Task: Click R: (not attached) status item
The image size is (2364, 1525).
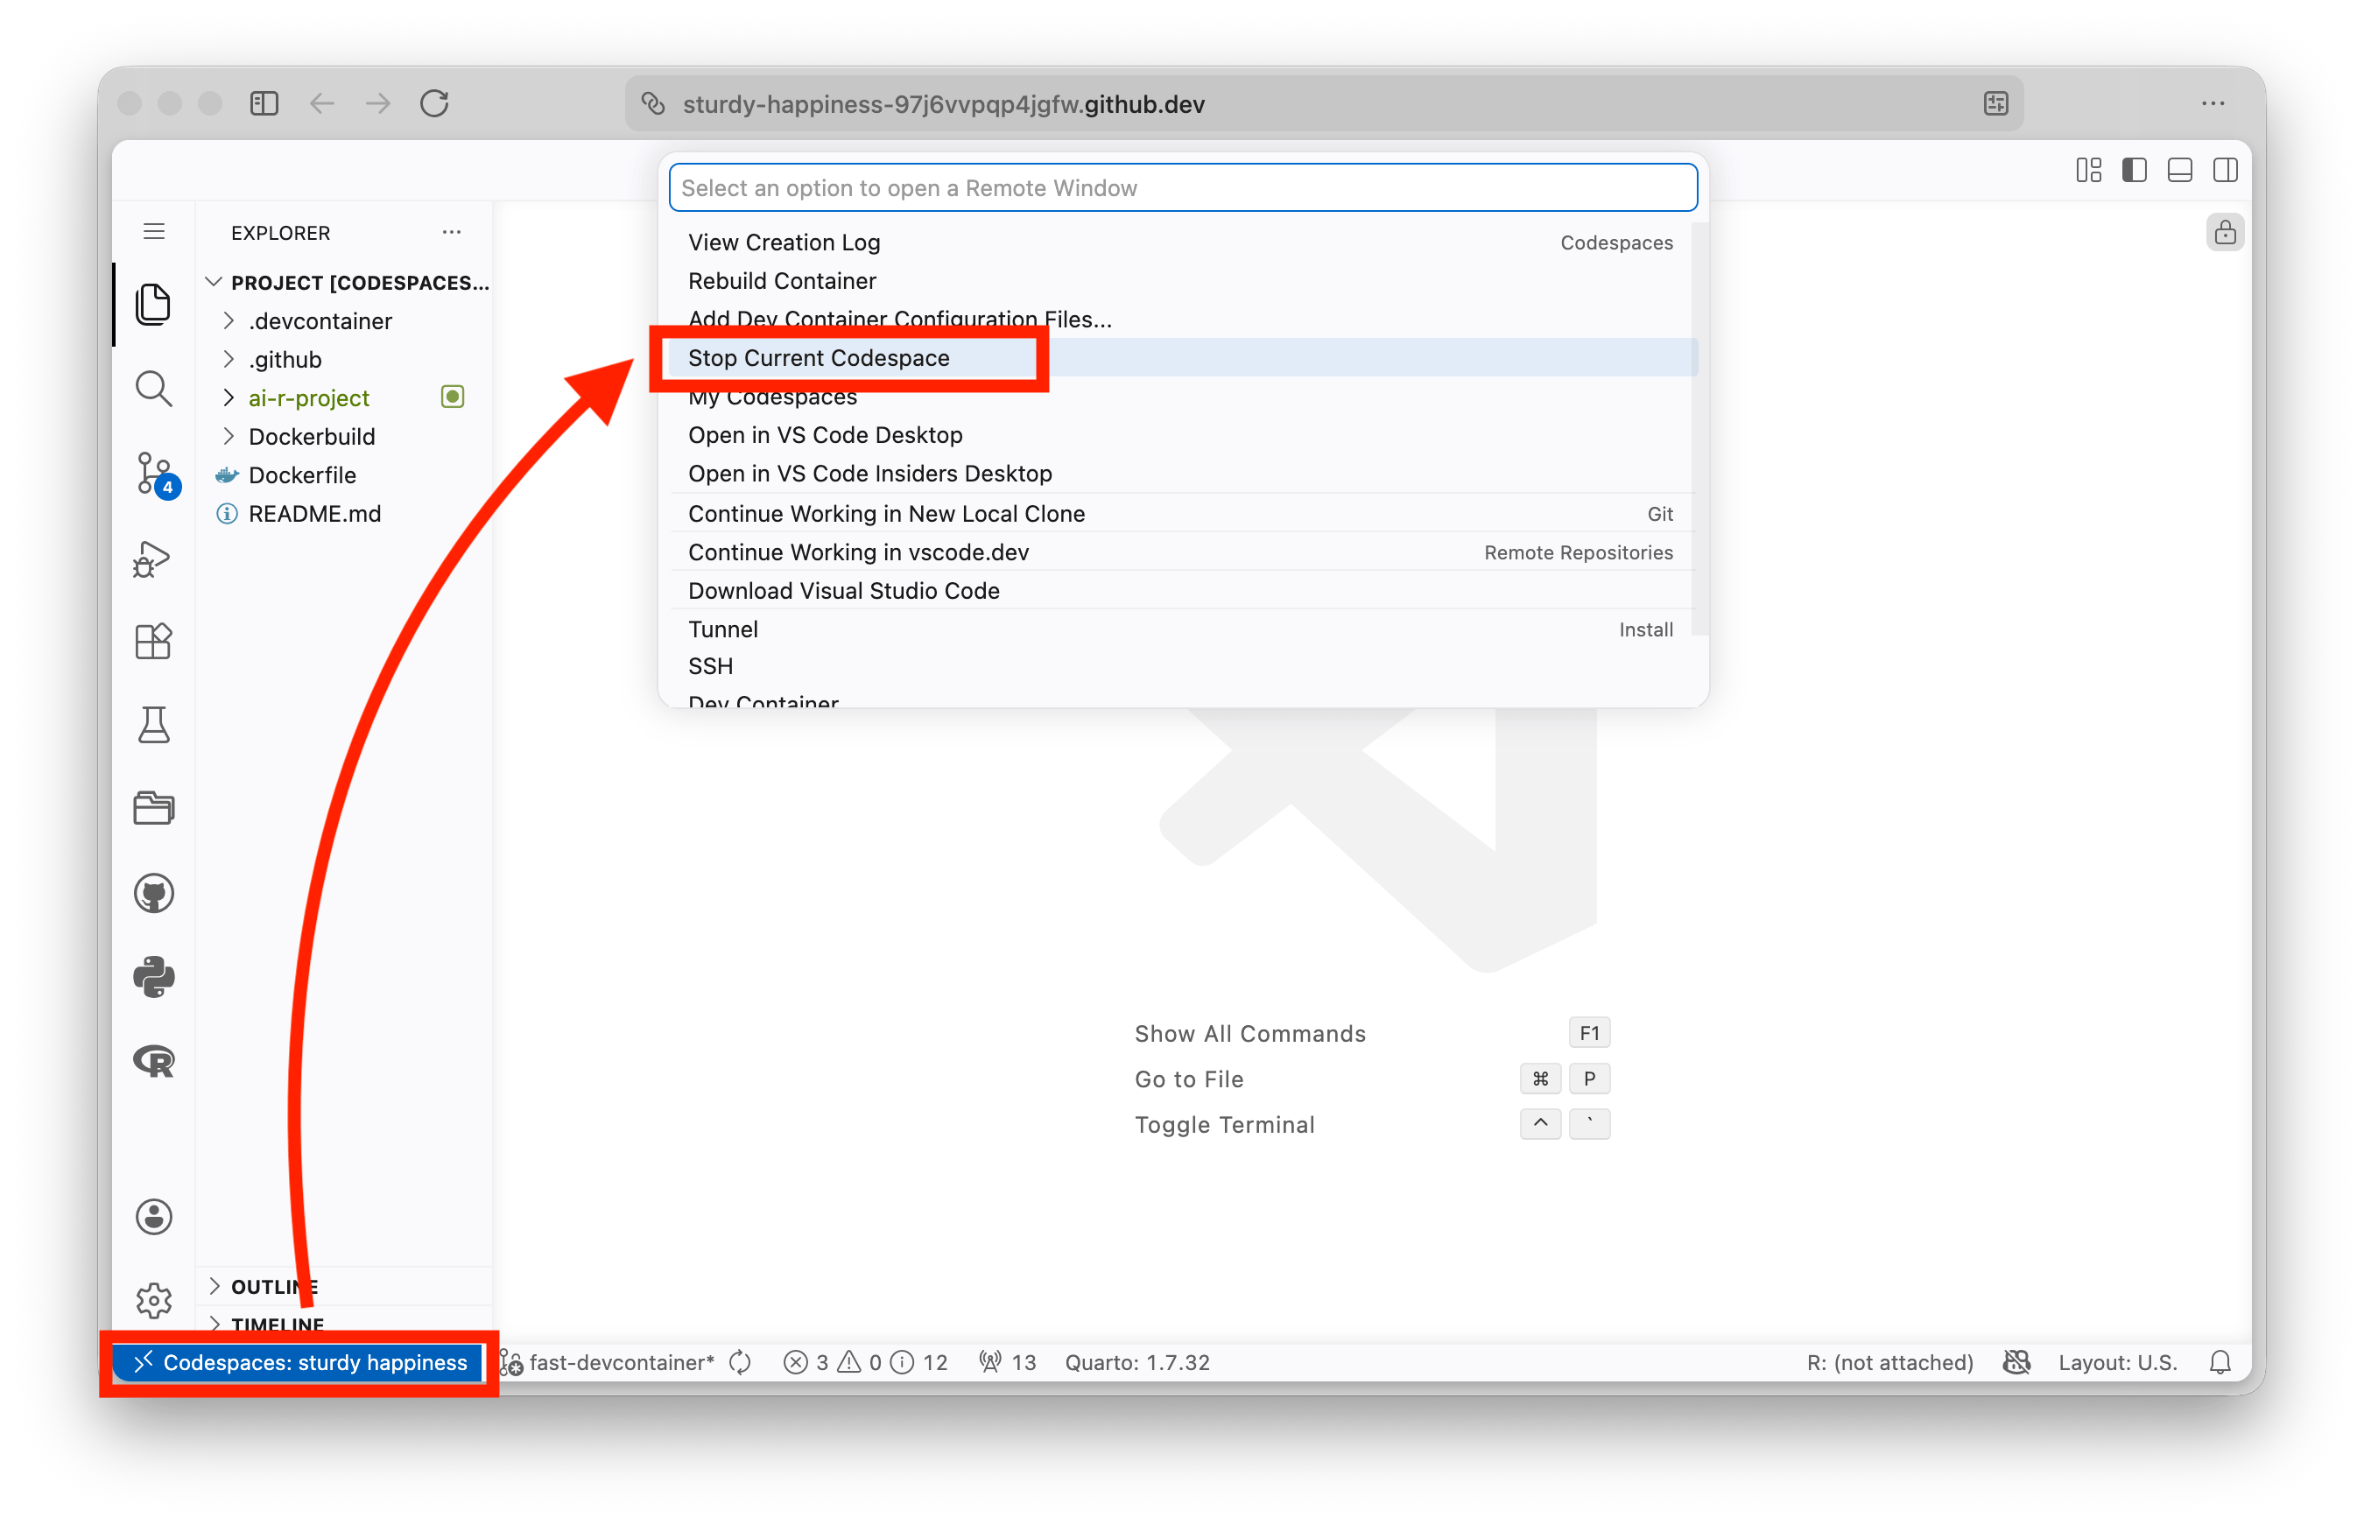Action: coord(1889,1362)
